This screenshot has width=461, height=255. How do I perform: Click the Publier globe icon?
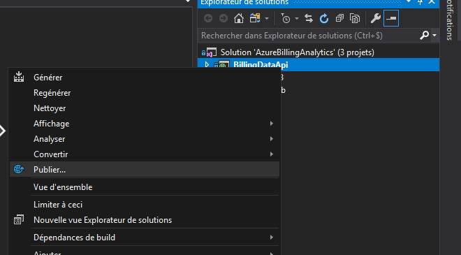pos(19,169)
